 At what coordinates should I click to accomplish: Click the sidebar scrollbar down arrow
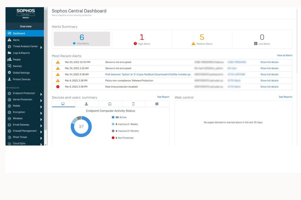(46, 145)
